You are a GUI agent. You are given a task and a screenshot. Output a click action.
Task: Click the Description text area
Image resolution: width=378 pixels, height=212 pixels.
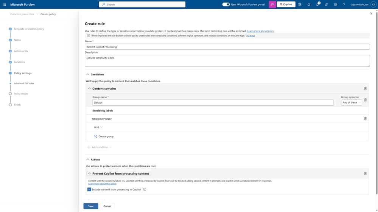[x=227, y=61]
